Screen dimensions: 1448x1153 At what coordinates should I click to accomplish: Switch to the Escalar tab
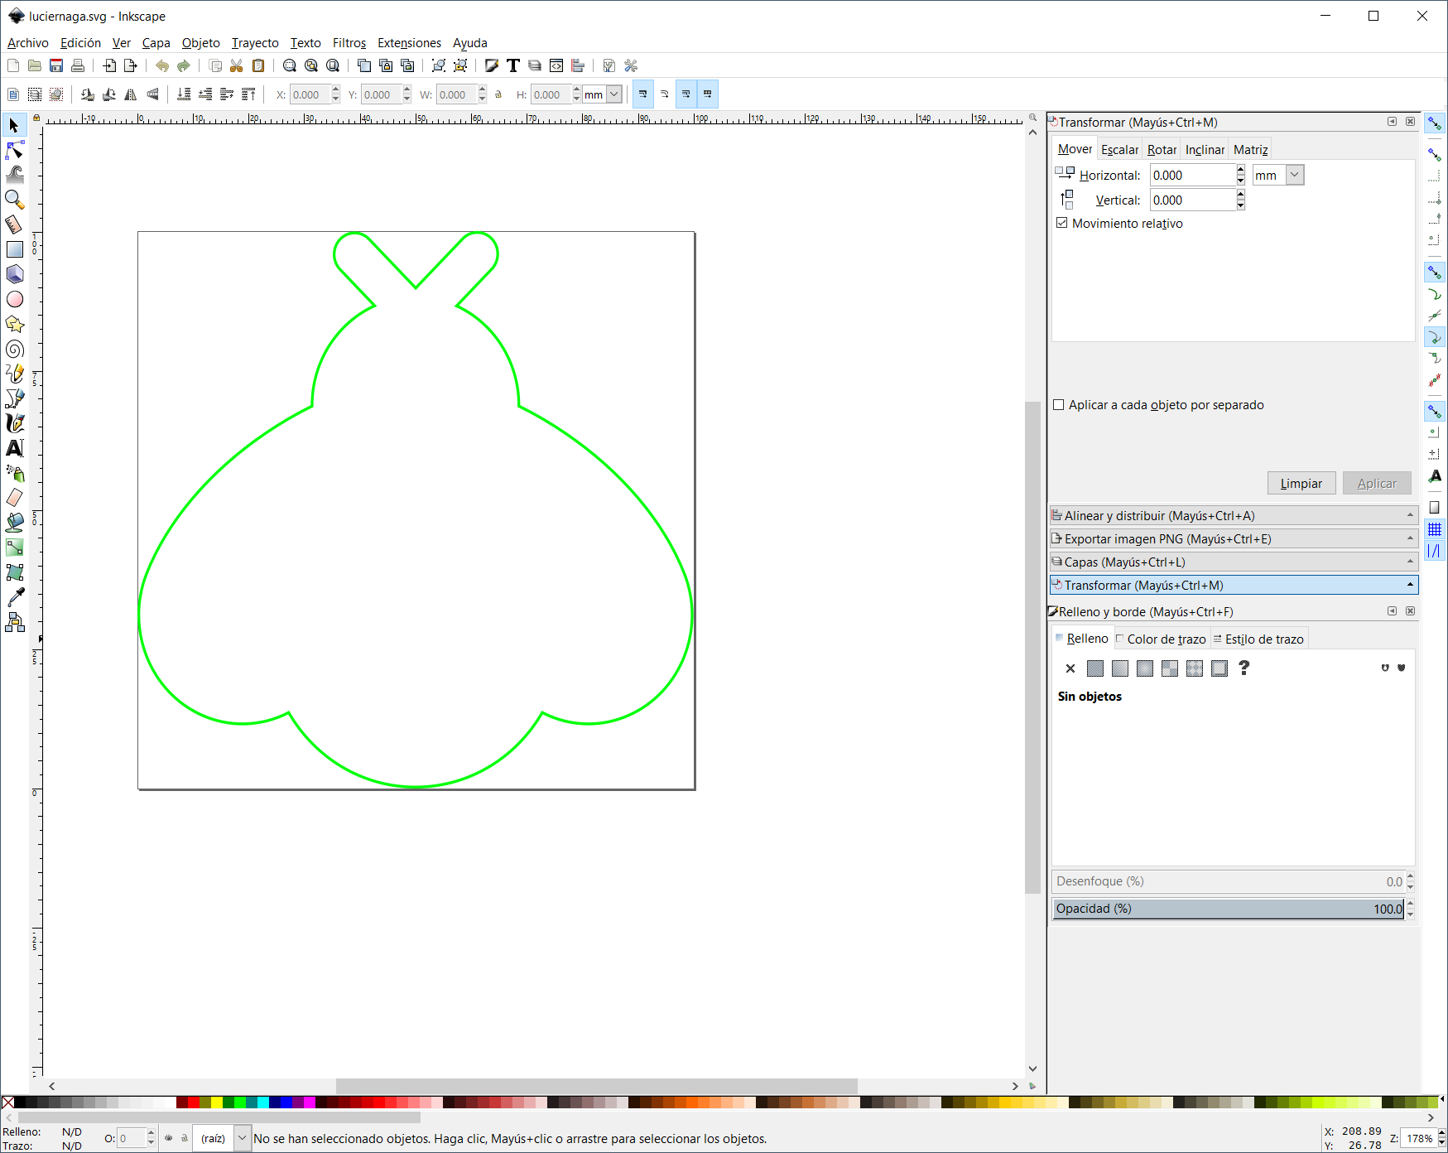click(1119, 149)
